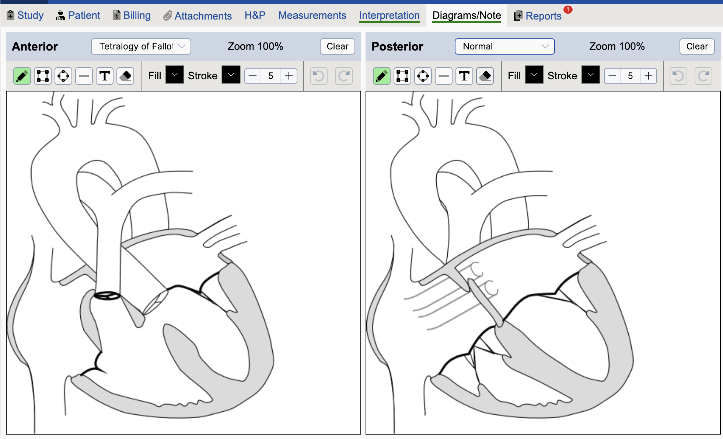Click redo icon in Posterior toolbar

(703, 76)
